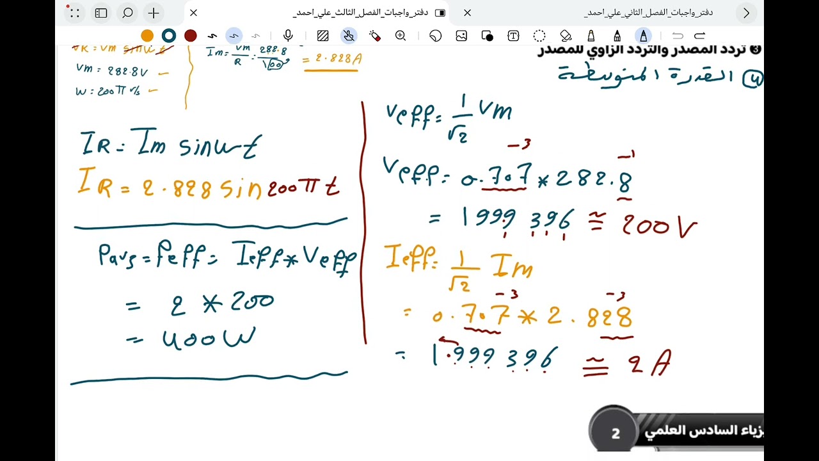Undo the last stroke
Image resolution: width=819 pixels, height=461 pixels.
point(678,36)
